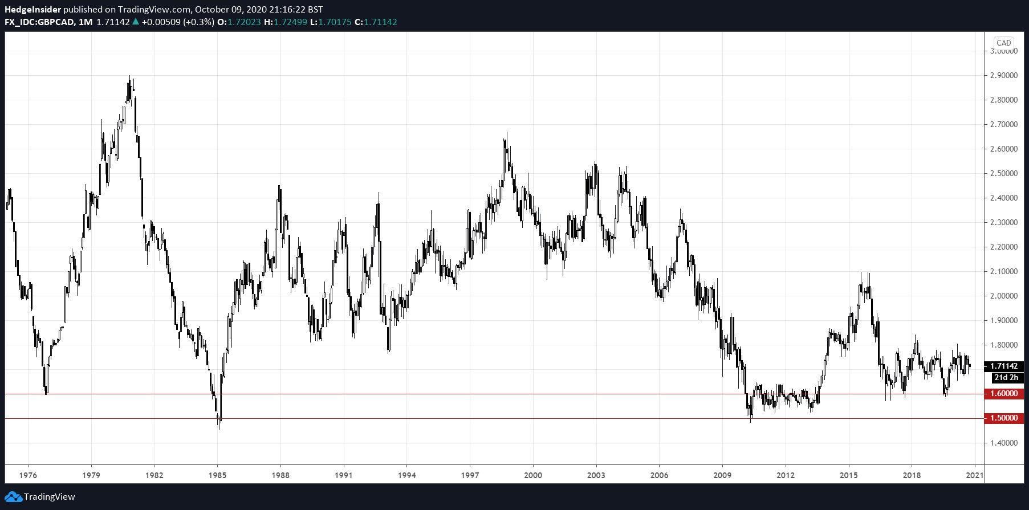Click the open value O:1.72023
Screen dimensions: 1029x510
[x=239, y=22]
